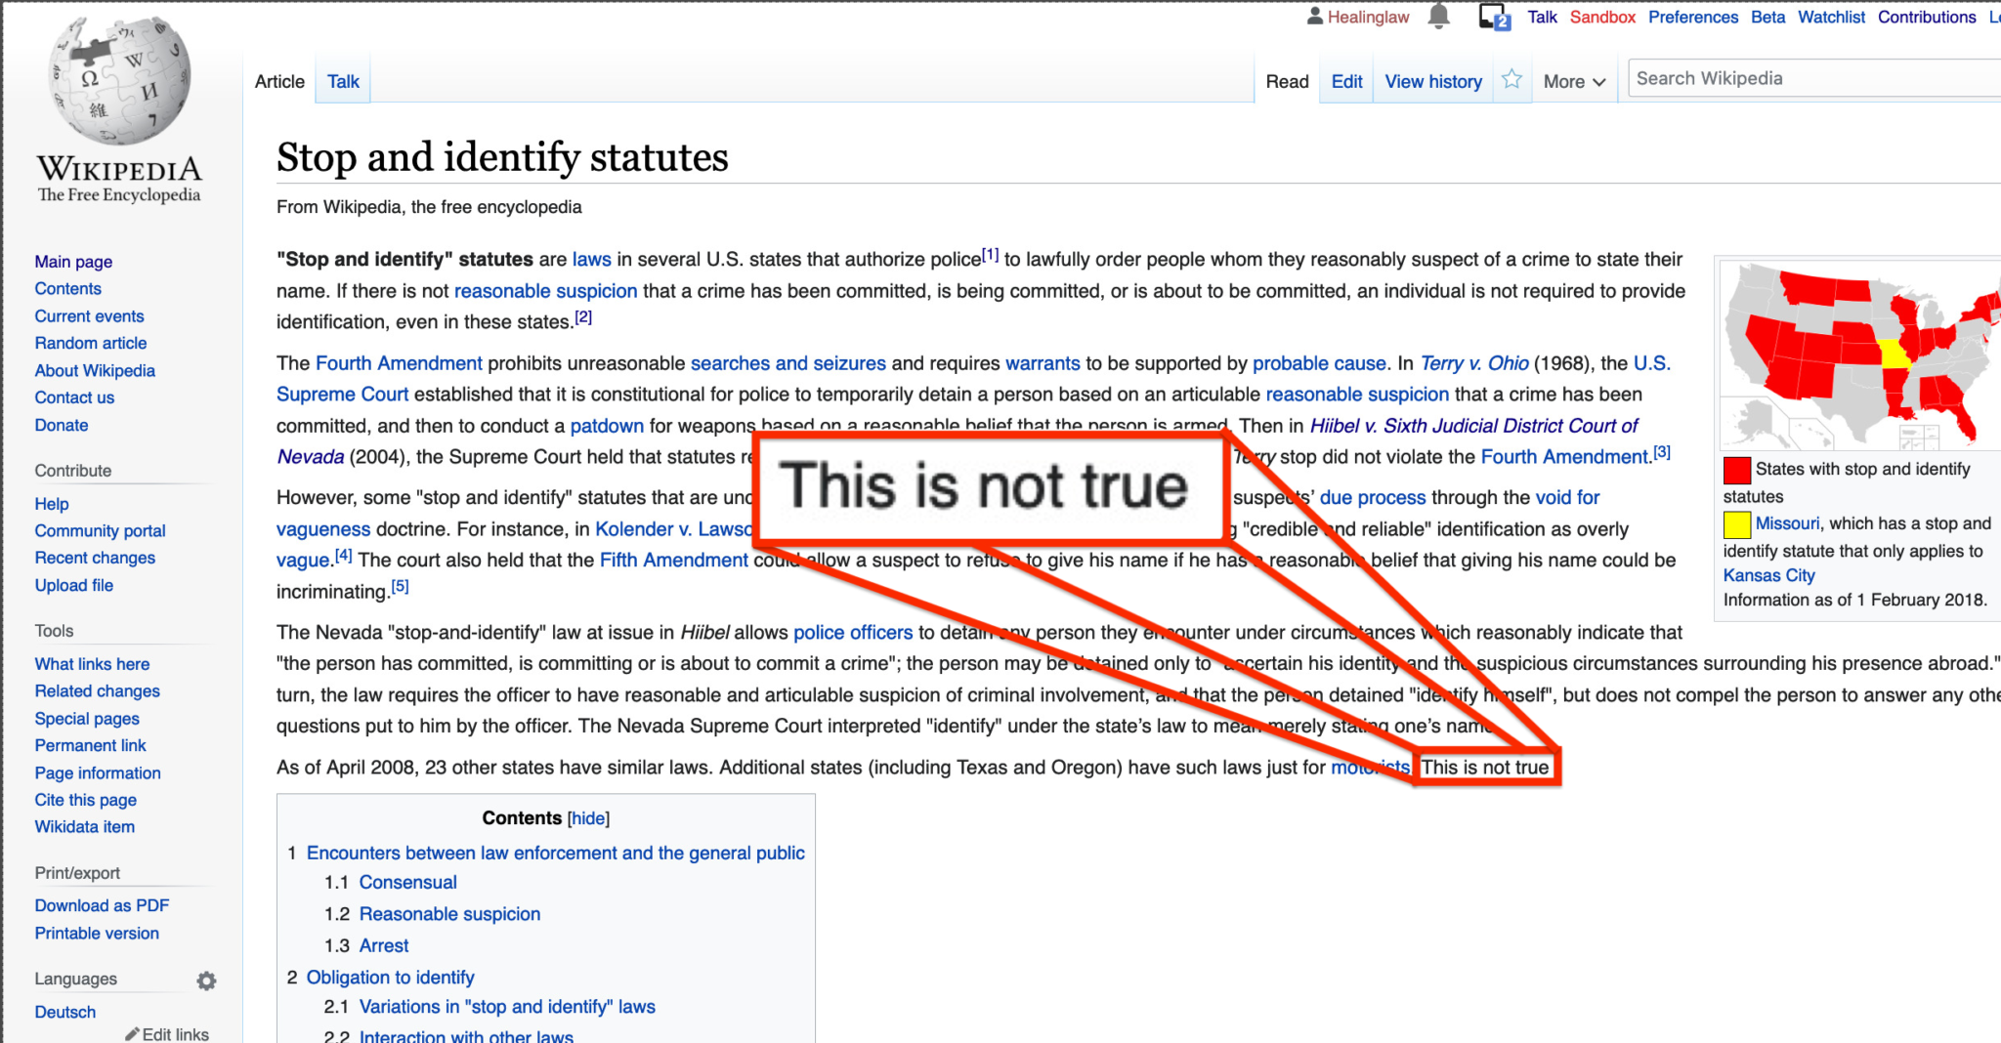The image size is (2001, 1043).
Task: Select the Edit tab
Action: 1346,82
